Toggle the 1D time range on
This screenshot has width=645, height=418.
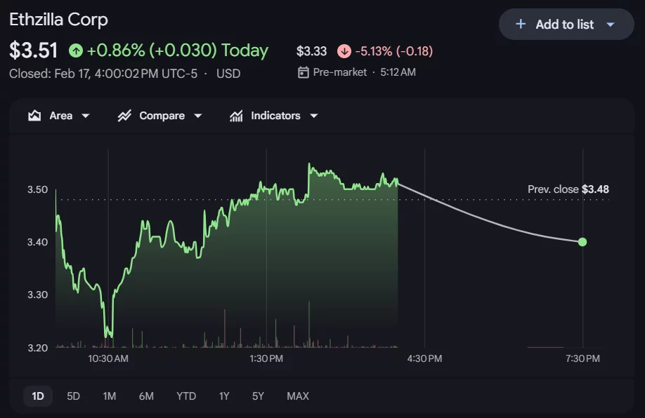[x=37, y=396]
